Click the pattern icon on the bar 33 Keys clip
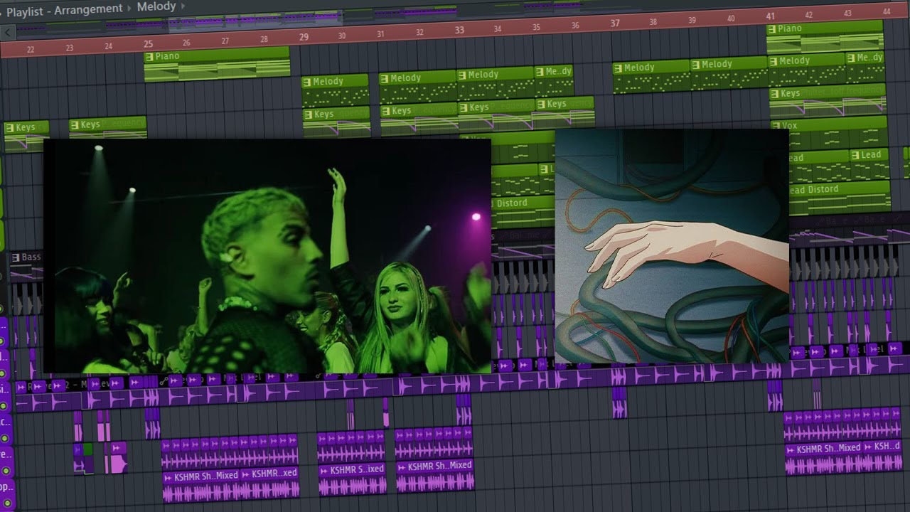 (x=463, y=108)
